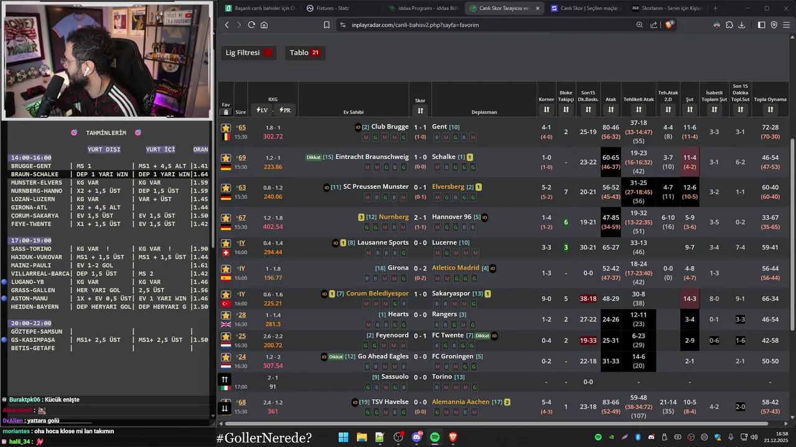Sort the Korner column

(x=546, y=110)
